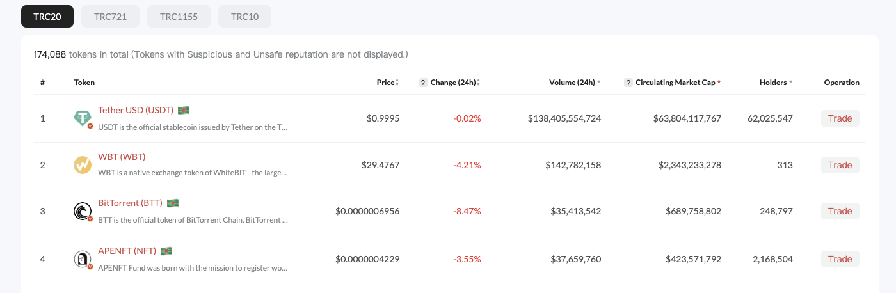Switch to the TRC721 tab
Viewport: 896px width, 293px height.
pos(111,17)
